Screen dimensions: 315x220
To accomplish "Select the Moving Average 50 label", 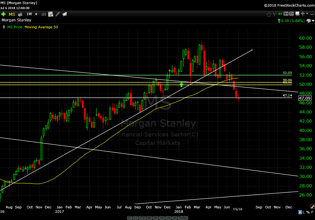I will (x=41, y=27).
